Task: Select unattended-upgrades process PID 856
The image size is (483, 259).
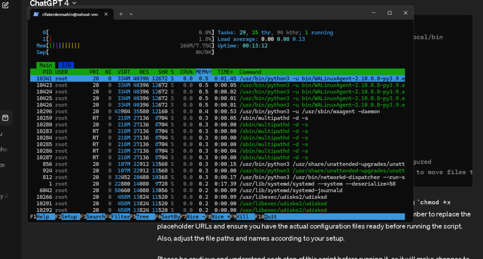Action: coord(217,164)
